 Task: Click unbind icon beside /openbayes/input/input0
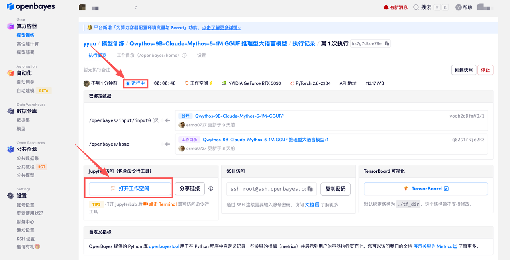[156, 120]
